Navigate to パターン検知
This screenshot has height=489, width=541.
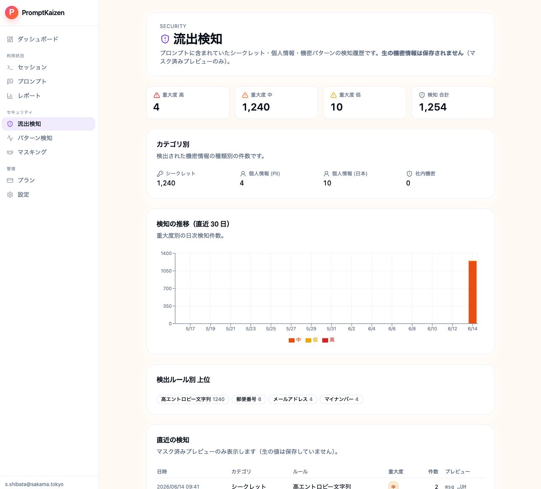[49, 138]
